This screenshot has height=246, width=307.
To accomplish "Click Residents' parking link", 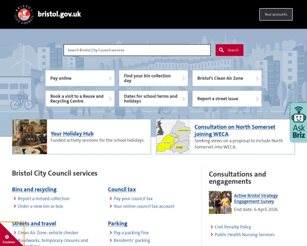I will click(132, 240).
